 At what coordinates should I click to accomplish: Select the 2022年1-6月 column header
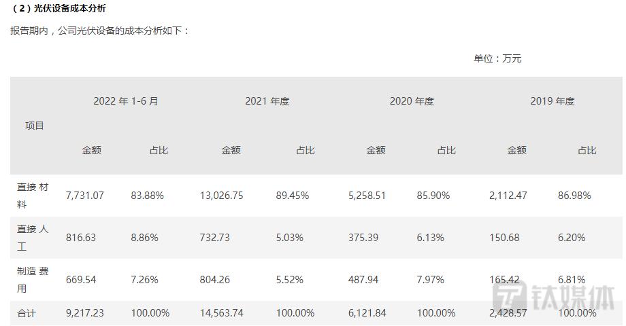coord(126,101)
